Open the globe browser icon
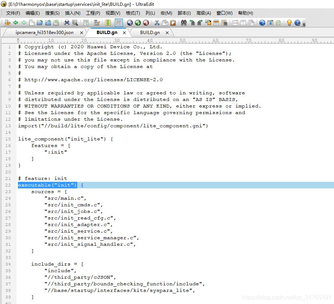This screenshot has width=334, height=304. [262, 22]
